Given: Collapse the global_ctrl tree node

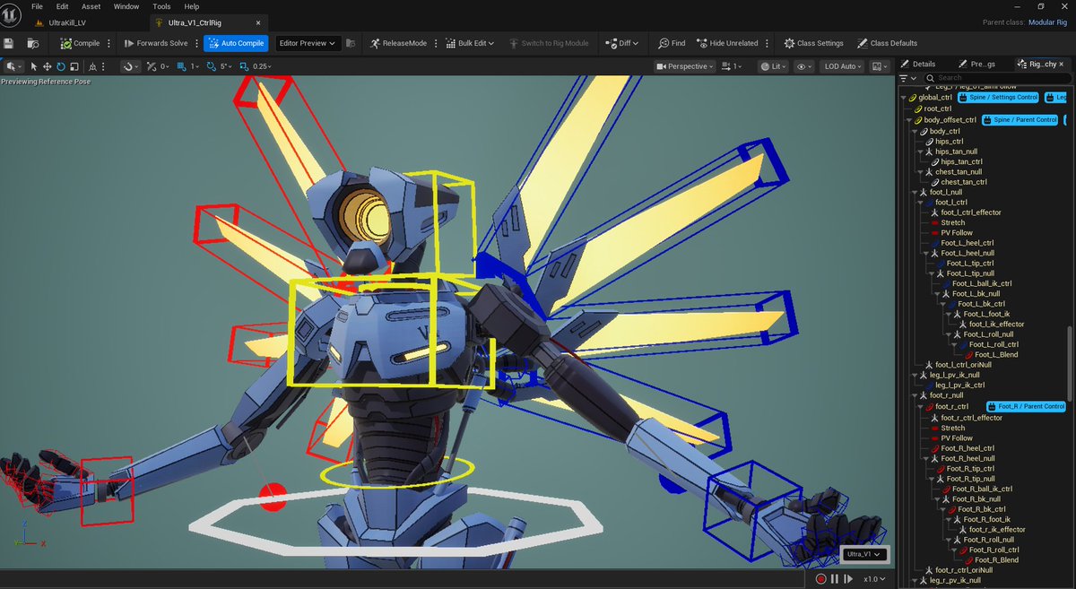Looking at the screenshot, I should (x=904, y=97).
